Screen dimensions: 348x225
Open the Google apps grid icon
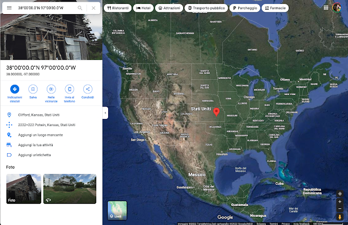[326, 8]
